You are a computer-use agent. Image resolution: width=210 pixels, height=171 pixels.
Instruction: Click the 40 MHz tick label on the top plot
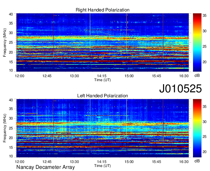point(11,14)
